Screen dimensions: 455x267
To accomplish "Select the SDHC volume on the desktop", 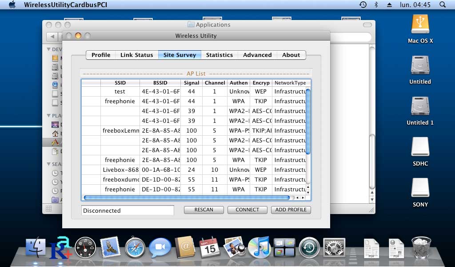I will pos(420,147).
